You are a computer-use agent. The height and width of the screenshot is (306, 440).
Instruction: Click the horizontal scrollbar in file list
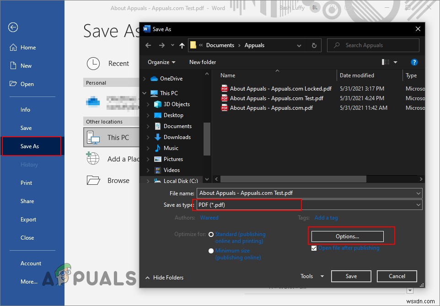[293, 179]
